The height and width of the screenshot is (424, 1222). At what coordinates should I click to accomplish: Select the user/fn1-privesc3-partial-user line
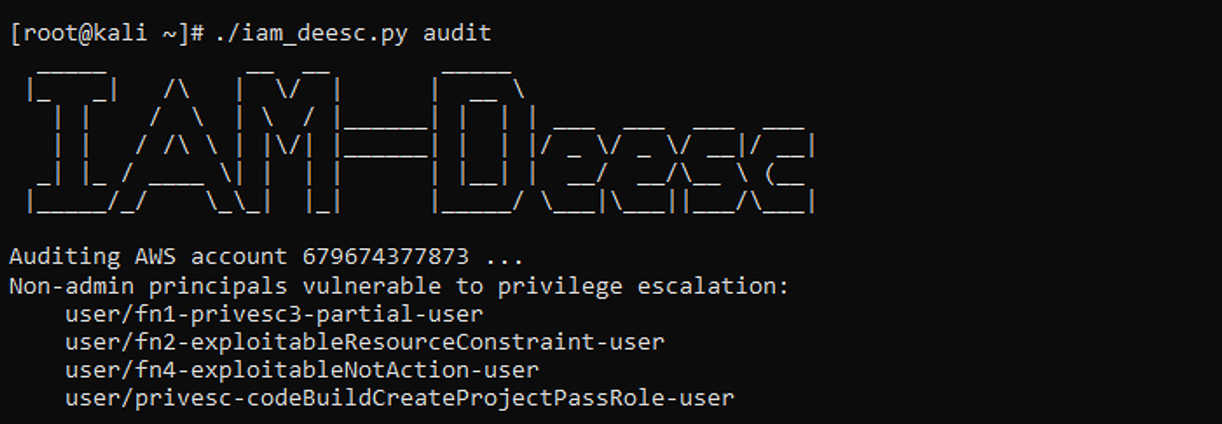[274, 313]
